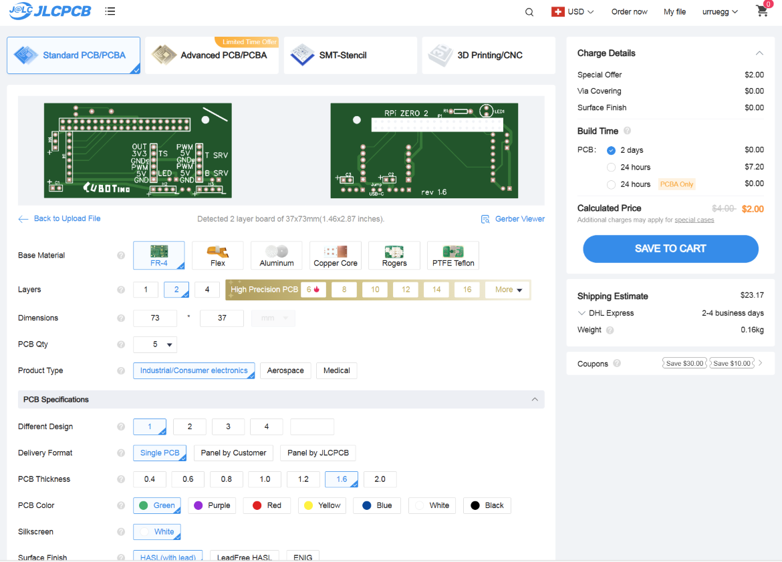Open special cases link
Image resolution: width=782 pixels, height=562 pixels.
tap(694, 220)
